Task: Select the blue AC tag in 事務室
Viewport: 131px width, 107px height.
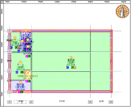Action: [67, 67]
